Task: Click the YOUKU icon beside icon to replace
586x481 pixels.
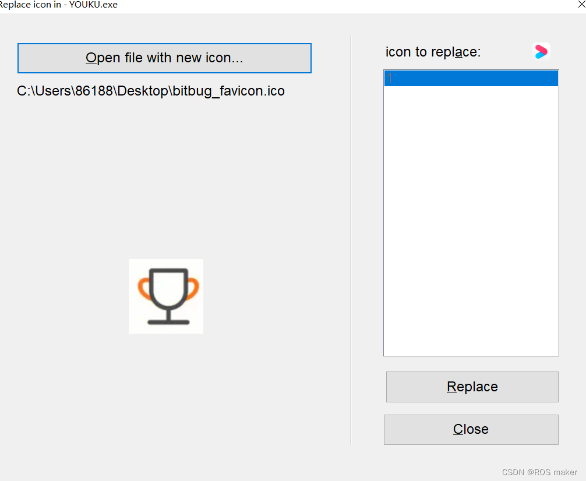Action: (x=541, y=52)
